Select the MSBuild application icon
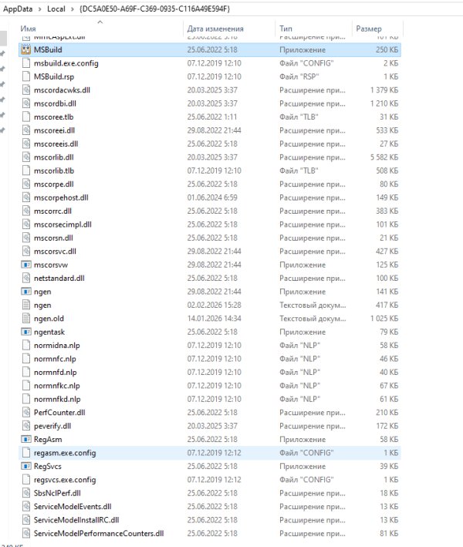463x547 pixels. (x=26, y=50)
